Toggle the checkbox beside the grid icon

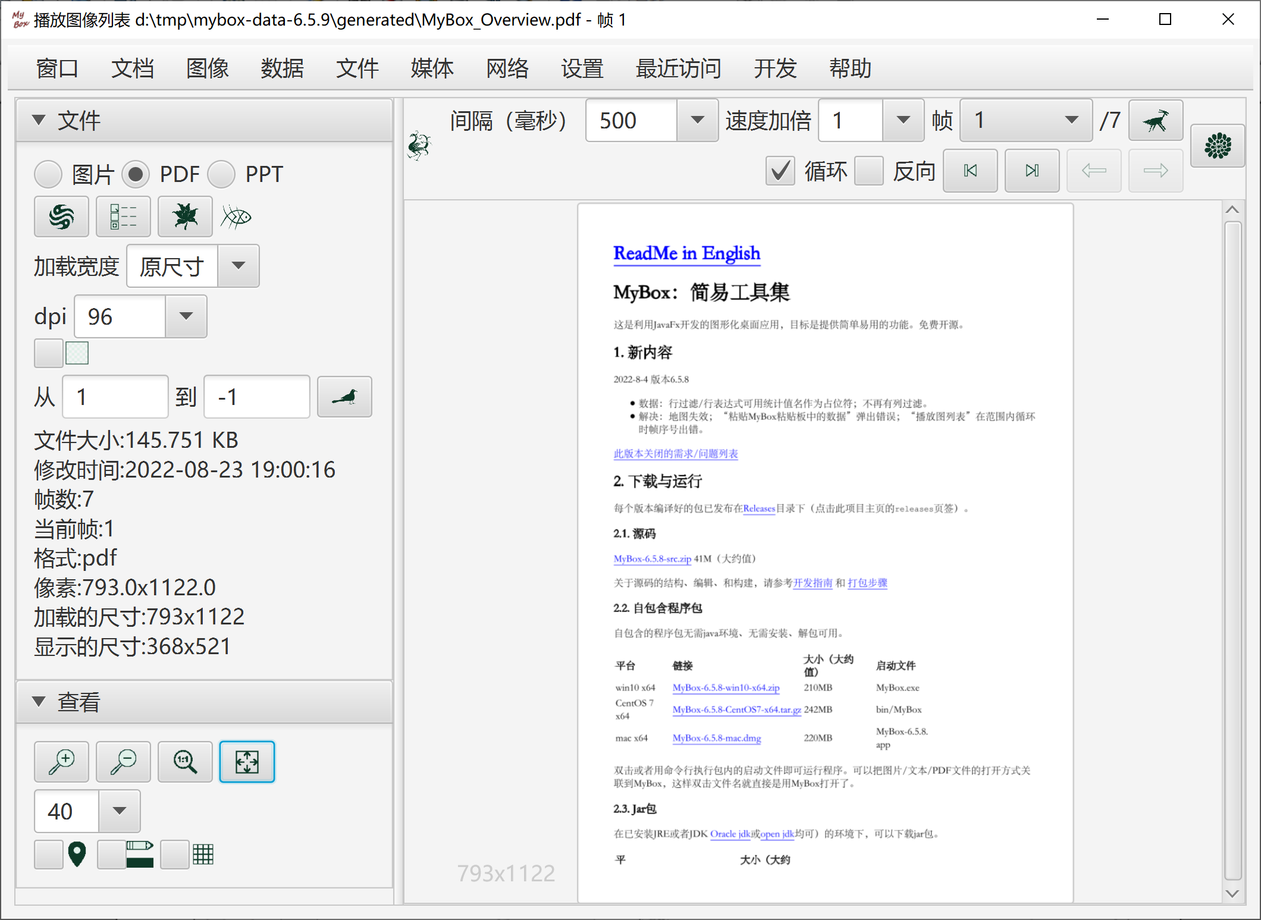tap(174, 855)
